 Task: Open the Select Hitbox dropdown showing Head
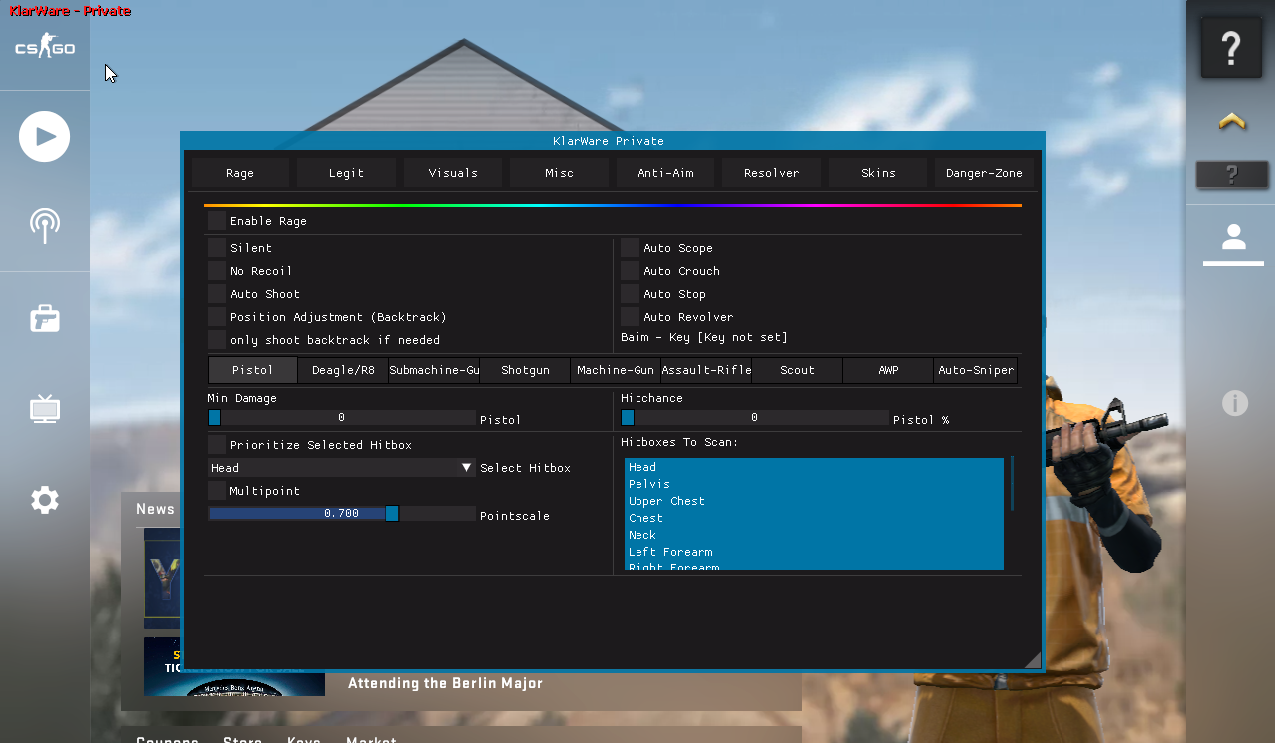click(341, 468)
